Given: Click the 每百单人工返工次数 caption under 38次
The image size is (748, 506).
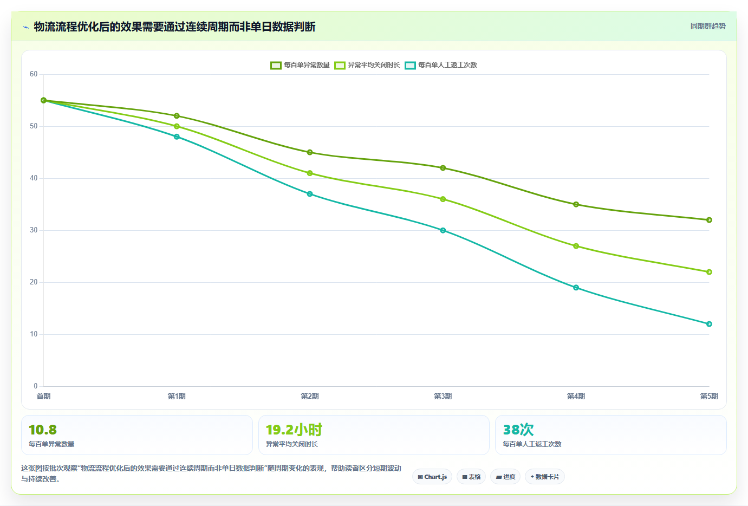Looking at the screenshot, I should coord(532,444).
